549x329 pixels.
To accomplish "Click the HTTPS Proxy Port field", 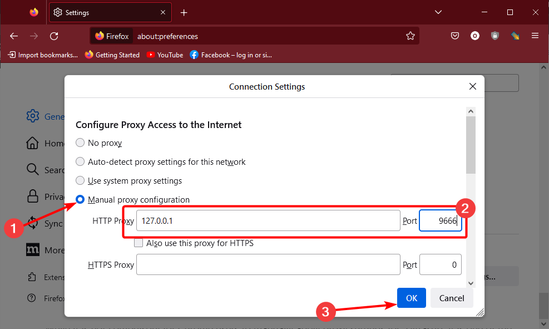I will pyautogui.click(x=441, y=264).
